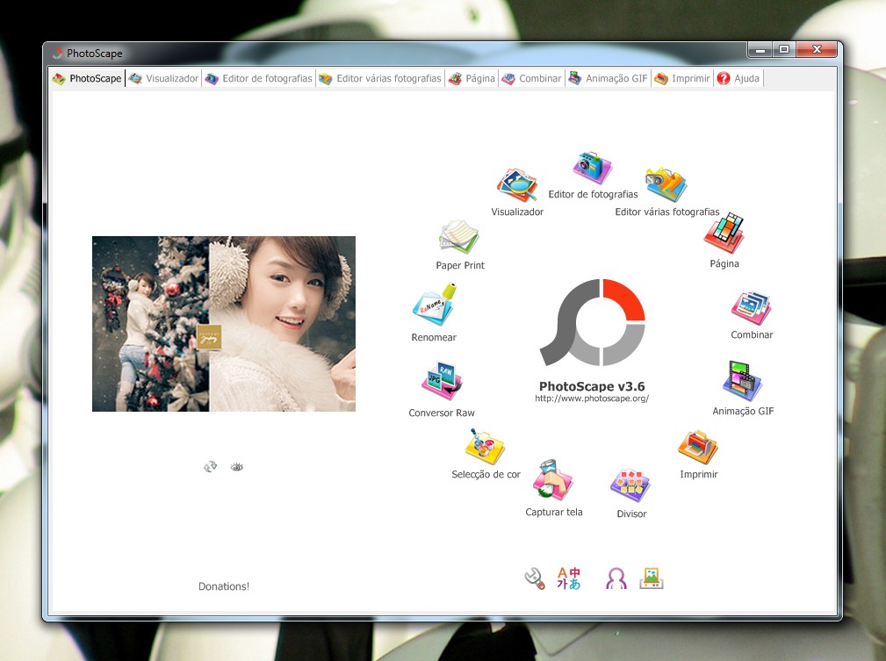Open Editor várias fotografias circular icon

coord(666,184)
